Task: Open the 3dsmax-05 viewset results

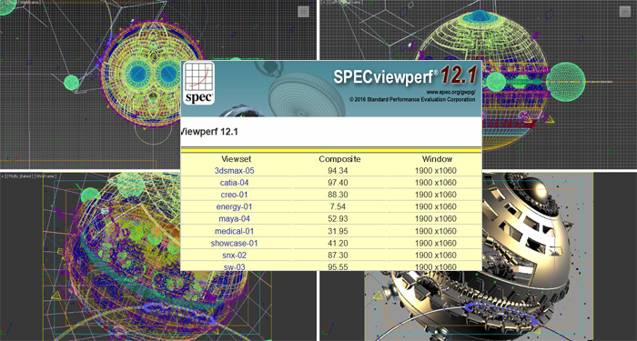Action: (x=234, y=171)
